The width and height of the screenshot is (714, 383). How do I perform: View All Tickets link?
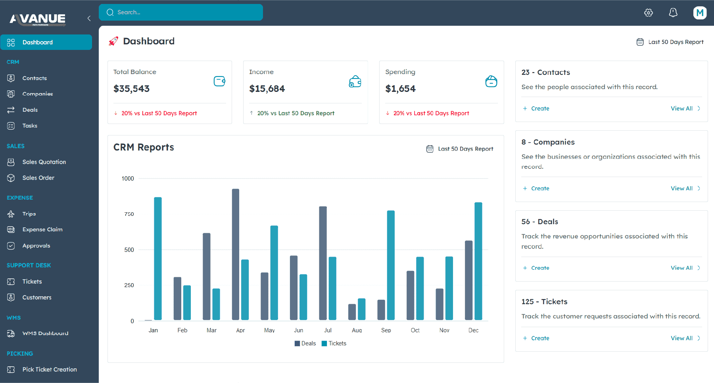685,338
